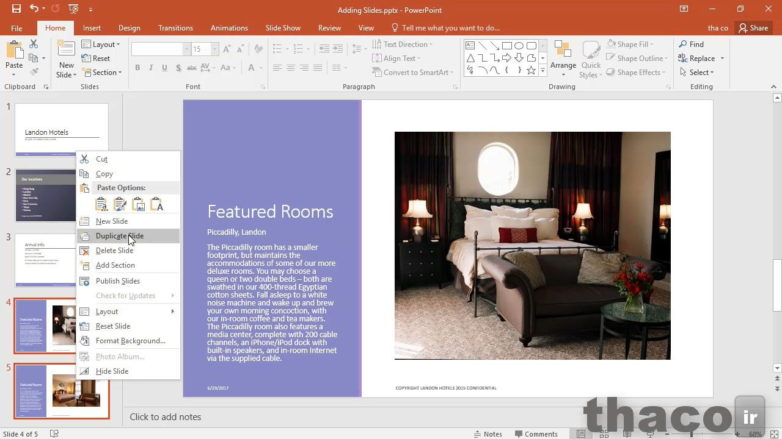
Task: Click the Reset button in Slides group
Action: pyautogui.click(x=95, y=58)
